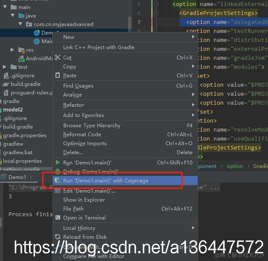Click the Demo1 class file icon
The width and height of the screenshot is (268, 261).
click(x=37, y=32)
